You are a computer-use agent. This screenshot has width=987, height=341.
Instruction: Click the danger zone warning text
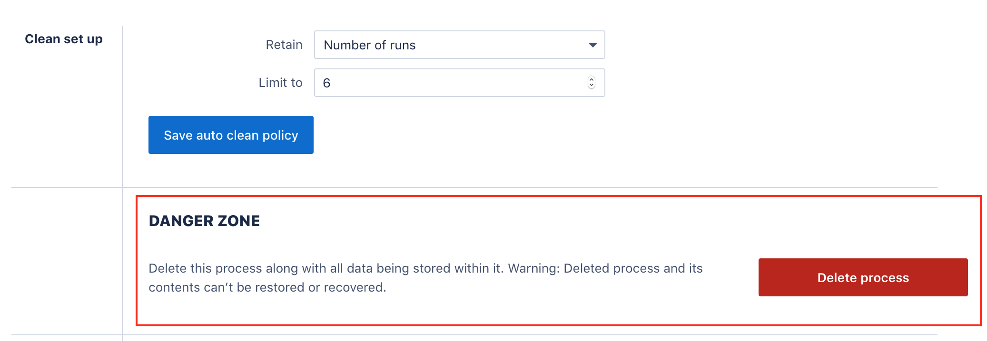point(425,277)
